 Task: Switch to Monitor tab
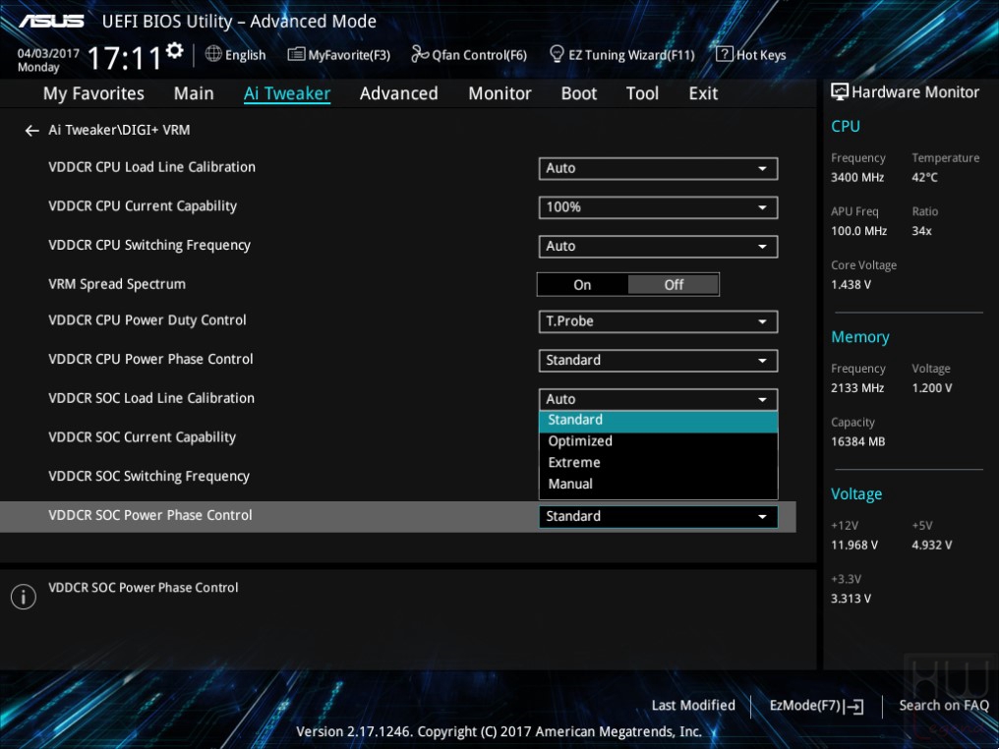click(x=499, y=93)
